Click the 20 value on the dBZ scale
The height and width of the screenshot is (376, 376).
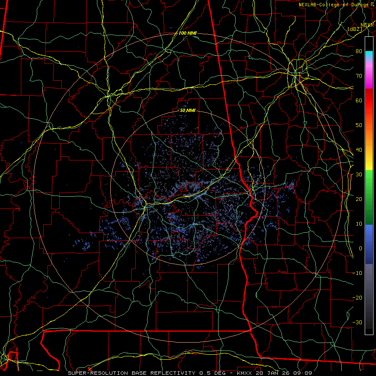click(x=359, y=199)
